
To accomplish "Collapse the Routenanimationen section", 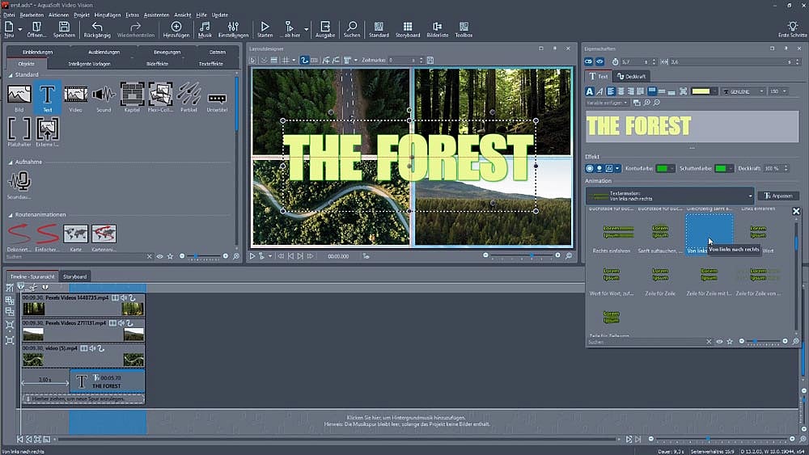I will coord(11,215).
